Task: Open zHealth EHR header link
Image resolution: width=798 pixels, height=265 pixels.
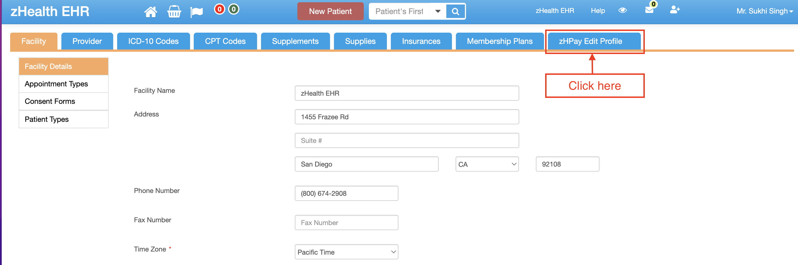Action: (x=555, y=10)
